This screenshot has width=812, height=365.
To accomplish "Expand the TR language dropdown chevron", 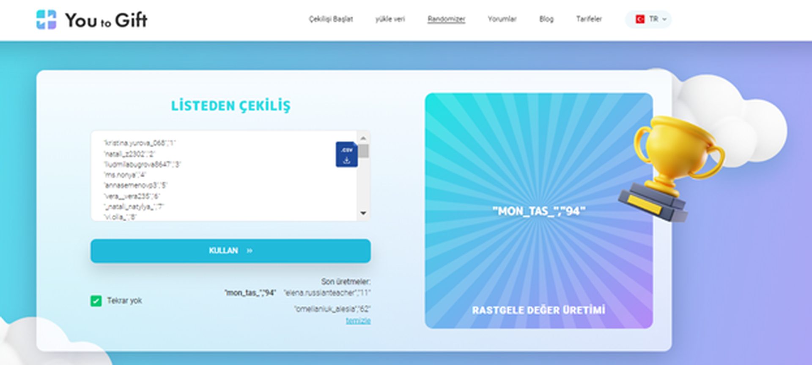I will [664, 19].
